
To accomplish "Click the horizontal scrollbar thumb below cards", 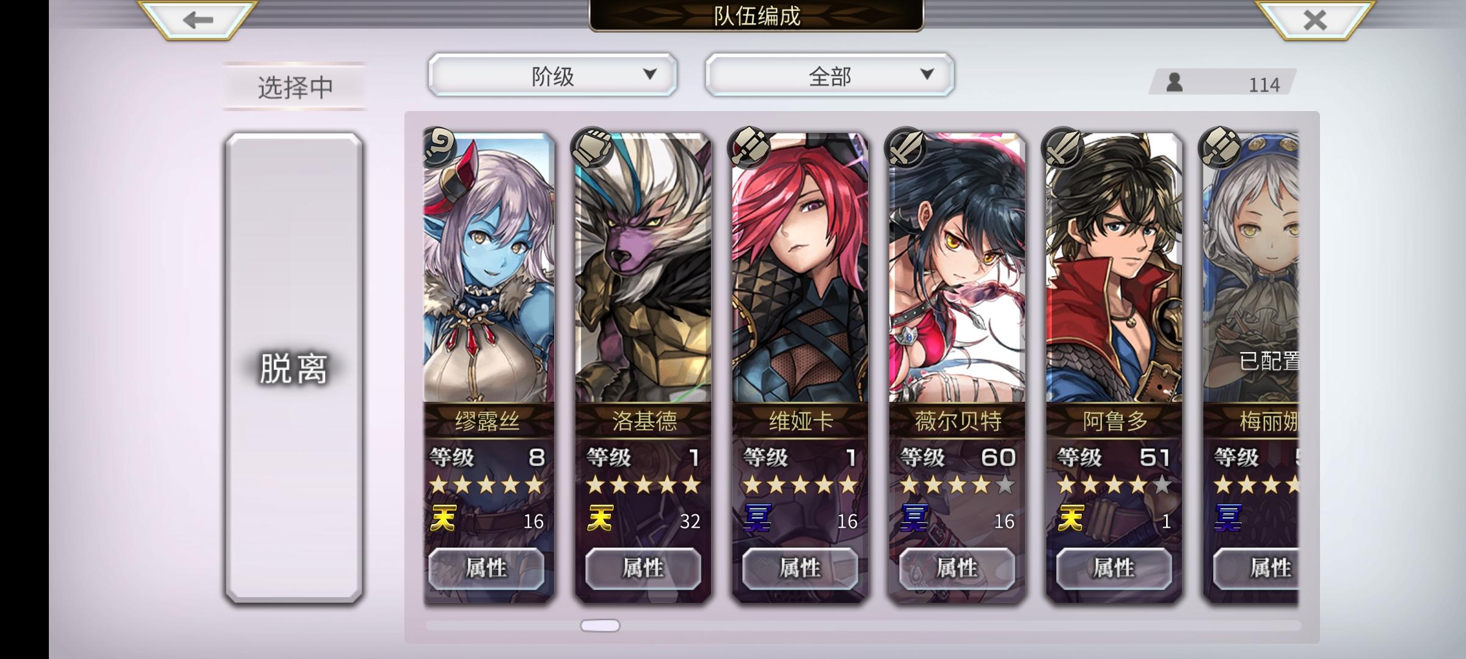I will tap(600, 625).
